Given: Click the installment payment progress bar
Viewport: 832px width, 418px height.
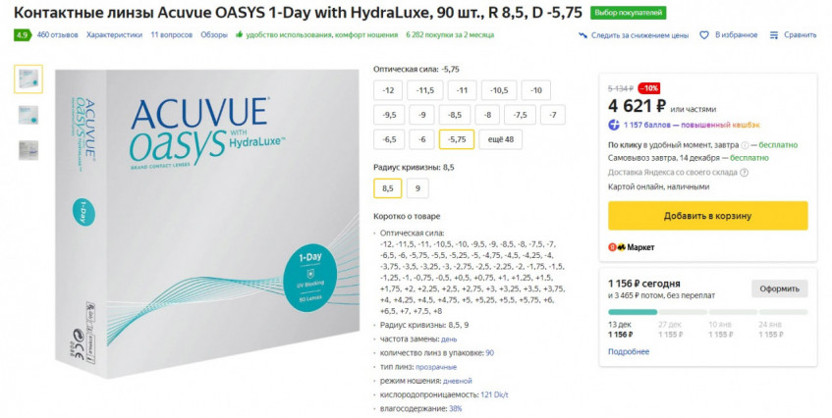Looking at the screenshot, I should (x=708, y=312).
